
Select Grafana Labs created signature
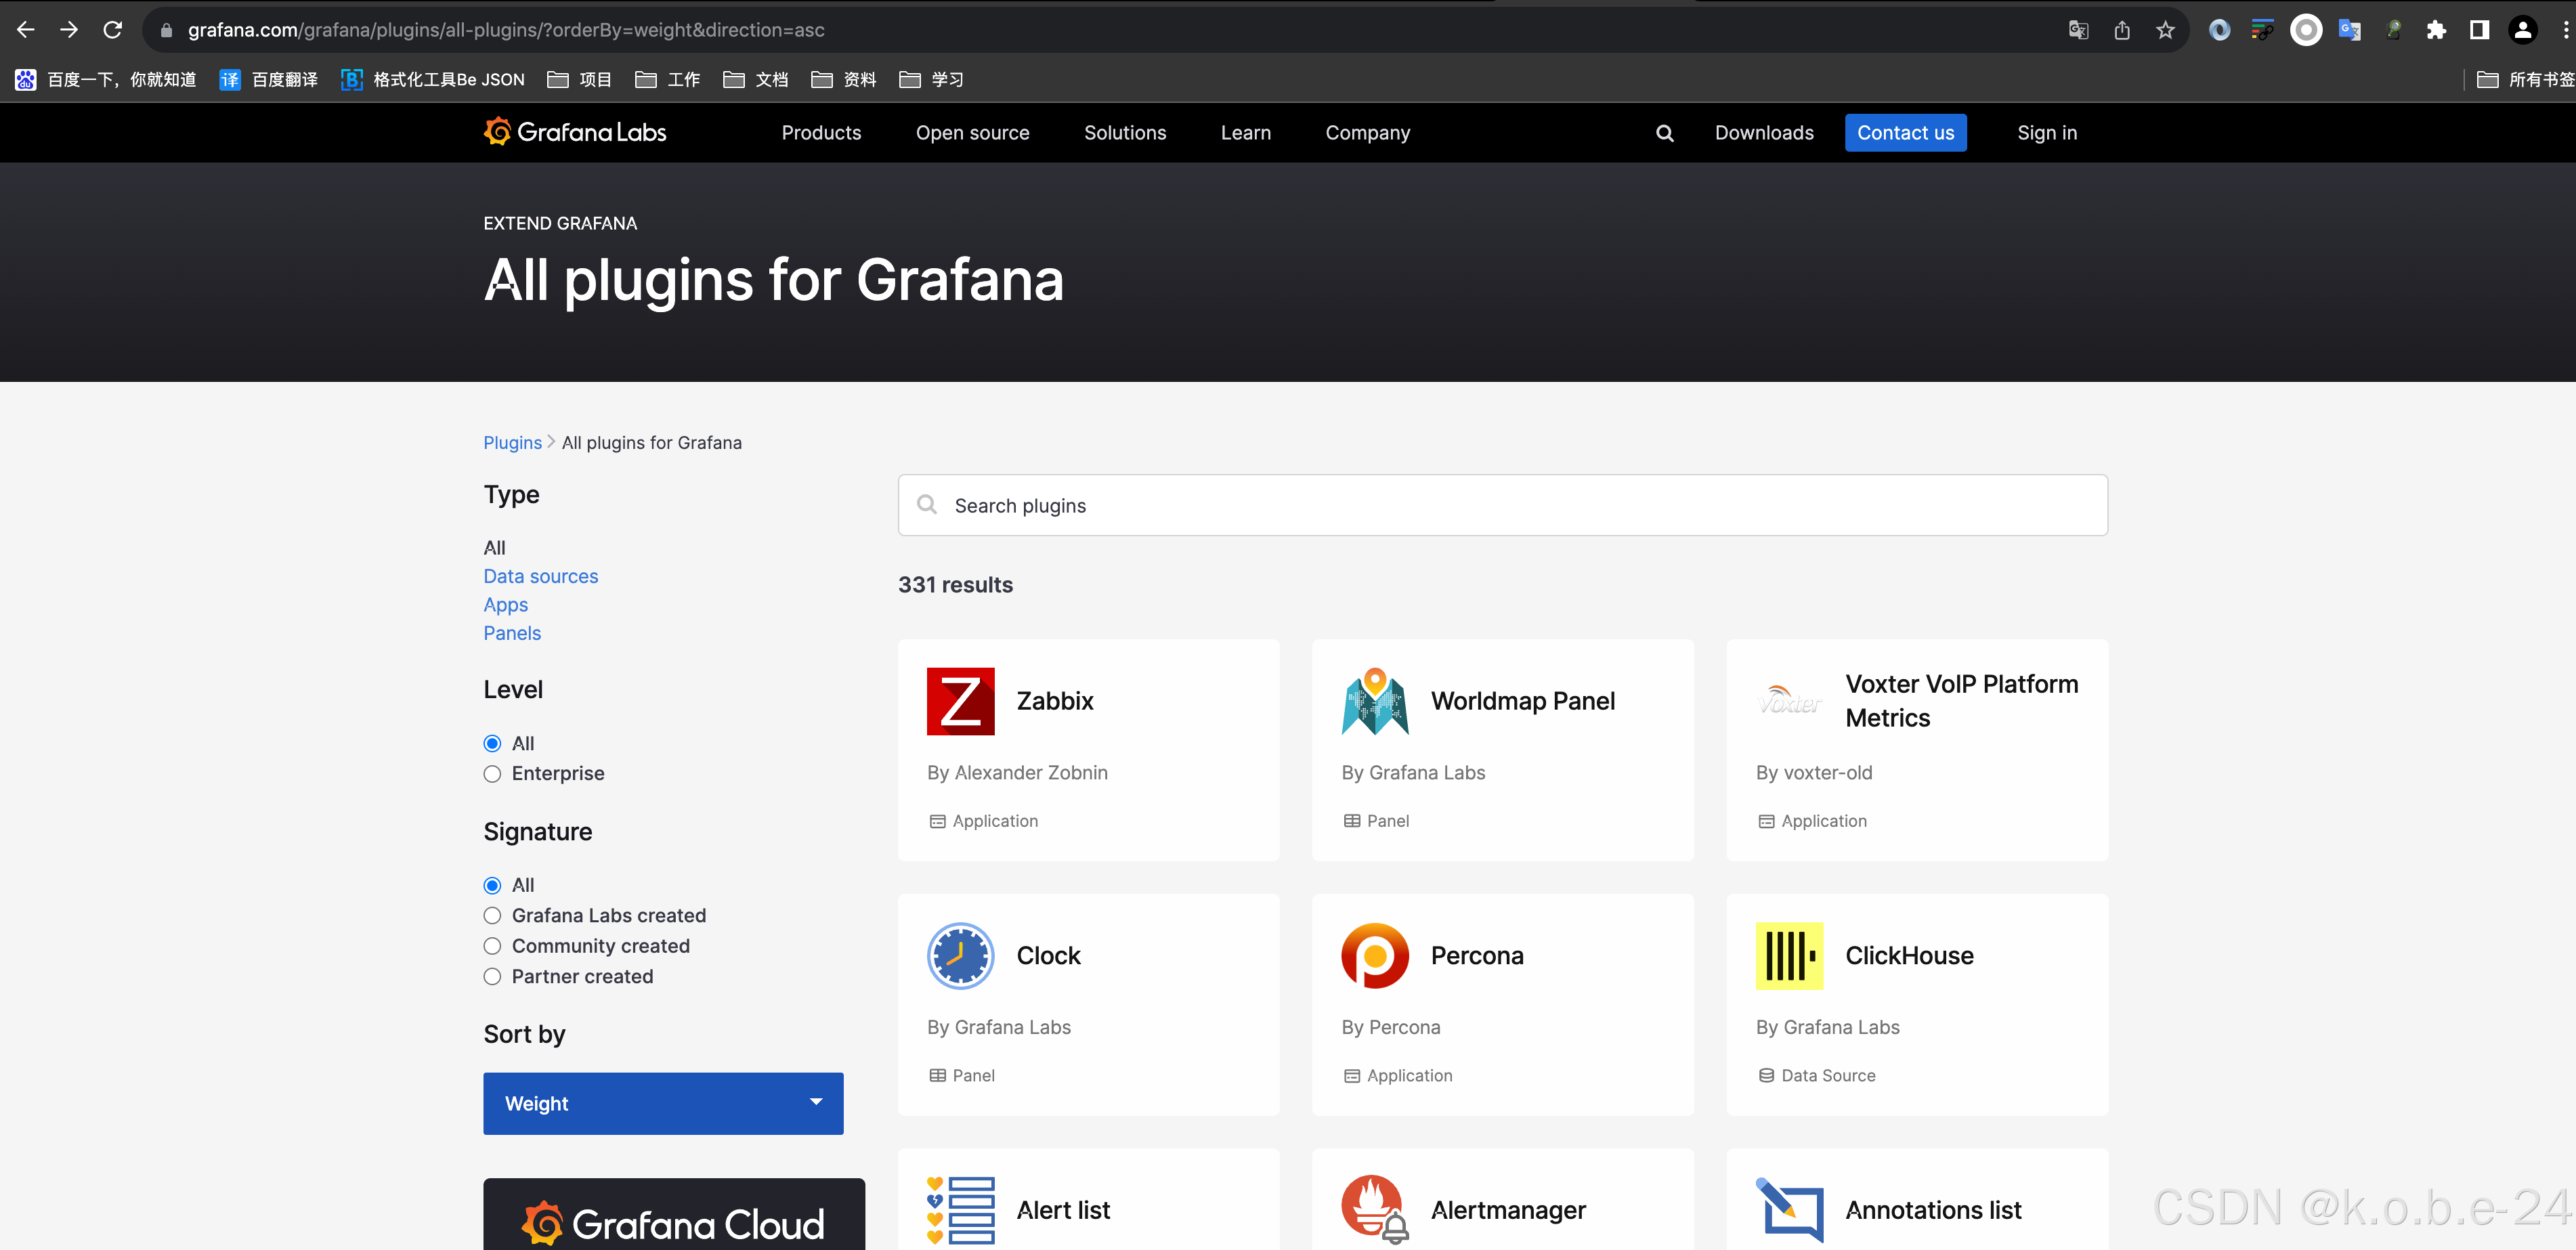pyautogui.click(x=492, y=915)
